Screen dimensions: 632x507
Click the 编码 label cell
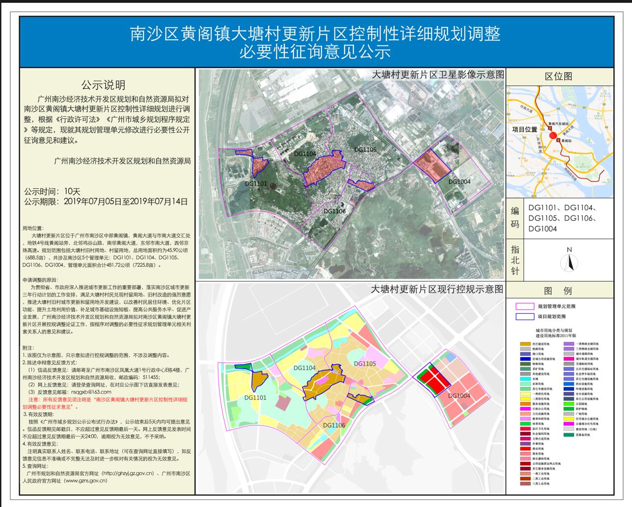515,217
